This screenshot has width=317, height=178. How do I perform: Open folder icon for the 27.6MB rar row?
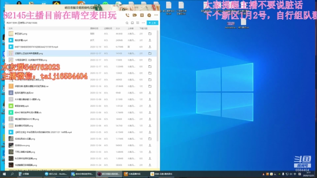pos(150,86)
